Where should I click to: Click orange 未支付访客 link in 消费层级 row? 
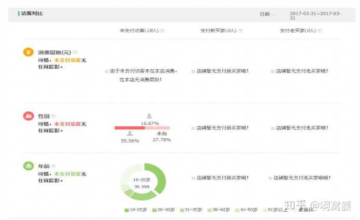[67, 61]
